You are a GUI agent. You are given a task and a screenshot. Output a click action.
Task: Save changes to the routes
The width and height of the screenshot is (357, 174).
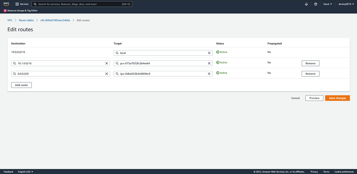337,98
